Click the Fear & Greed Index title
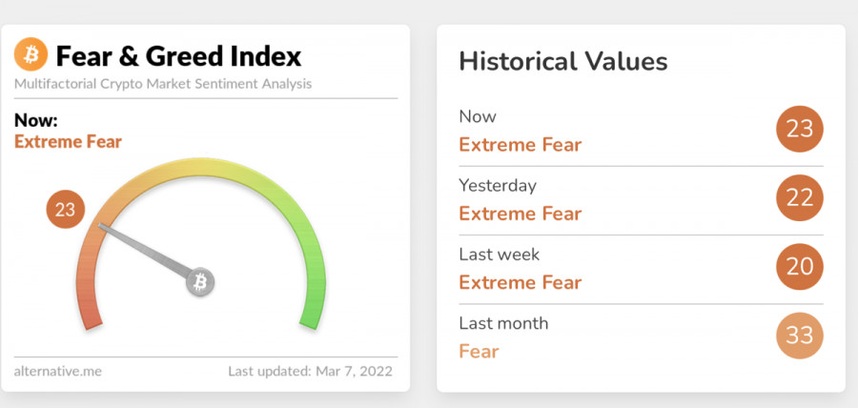Screen dimensions: 858x408 tap(178, 55)
